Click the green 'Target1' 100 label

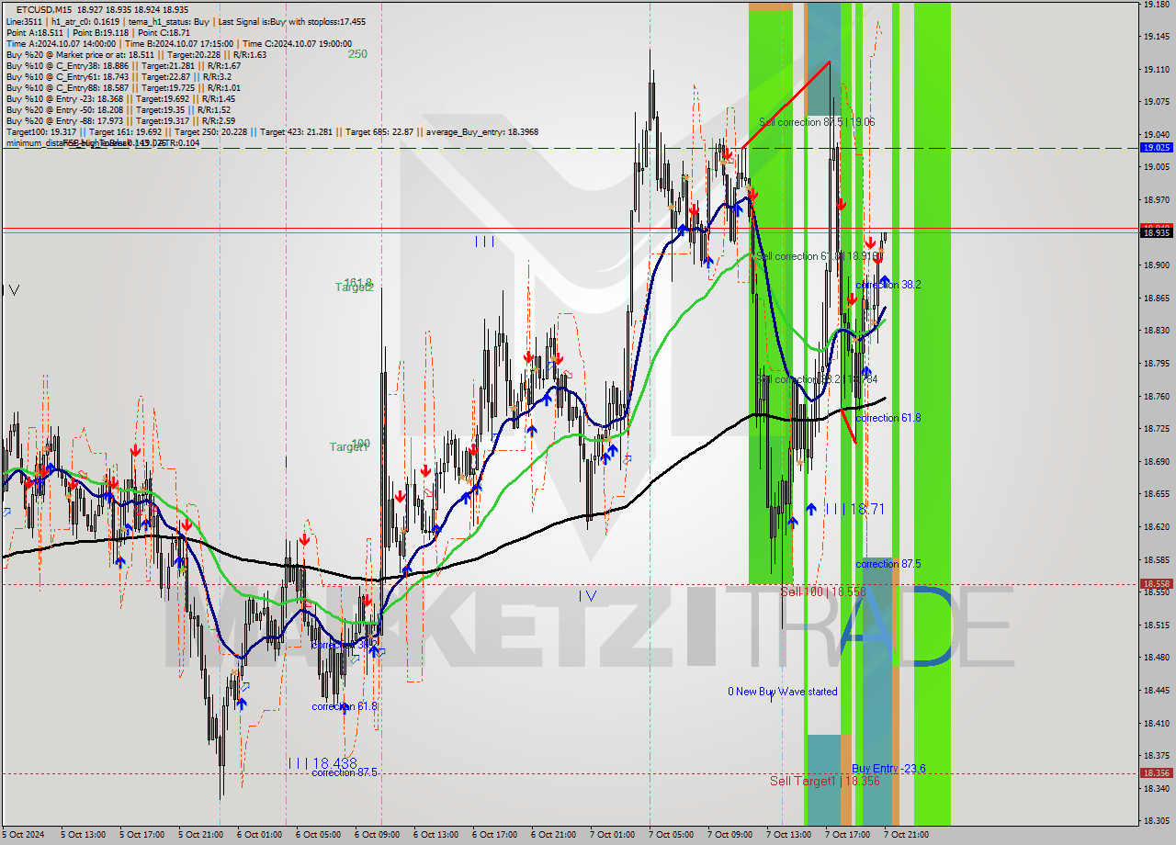[350, 445]
